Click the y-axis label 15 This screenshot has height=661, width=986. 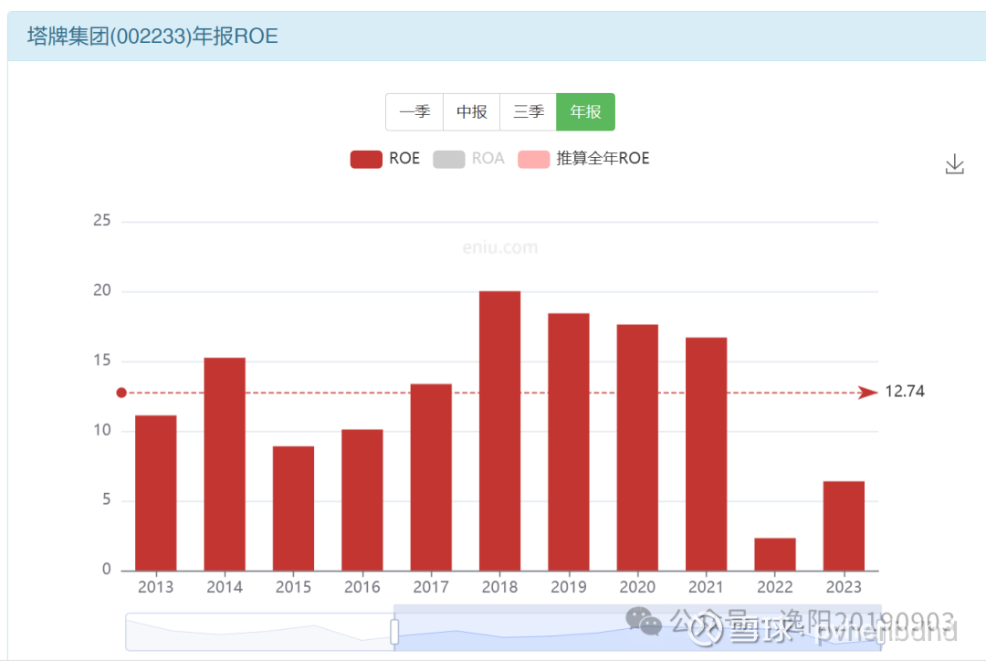click(102, 361)
